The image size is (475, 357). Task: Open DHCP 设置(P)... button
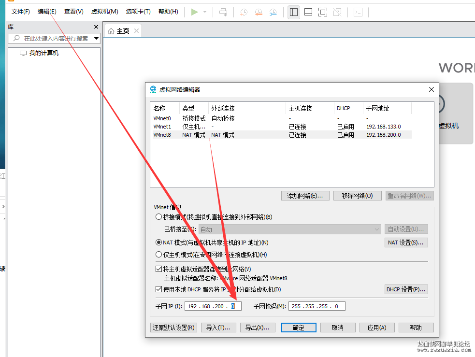click(x=406, y=289)
